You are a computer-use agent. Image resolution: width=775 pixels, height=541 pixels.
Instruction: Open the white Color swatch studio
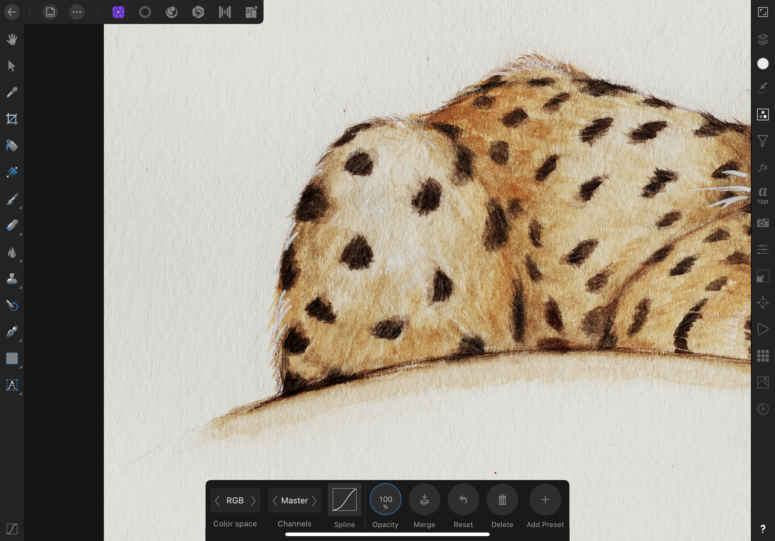tap(763, 64)
